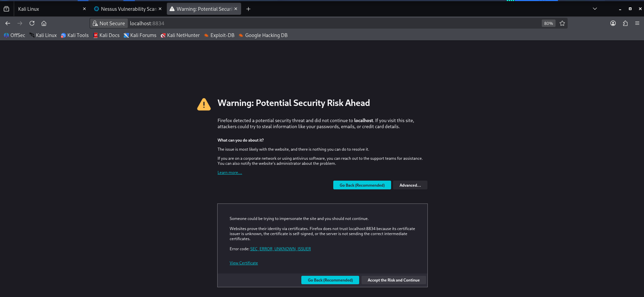
Task: Reset the 80% zoom level indicator
Action: click(x=548, y=23)
